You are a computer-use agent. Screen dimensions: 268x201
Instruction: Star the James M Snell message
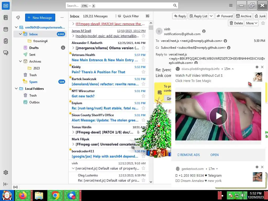point(143,36)
